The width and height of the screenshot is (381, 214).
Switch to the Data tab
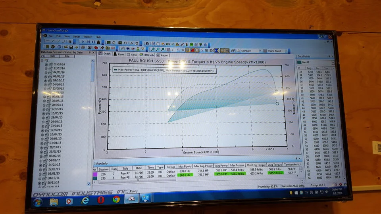pos(132,55)
